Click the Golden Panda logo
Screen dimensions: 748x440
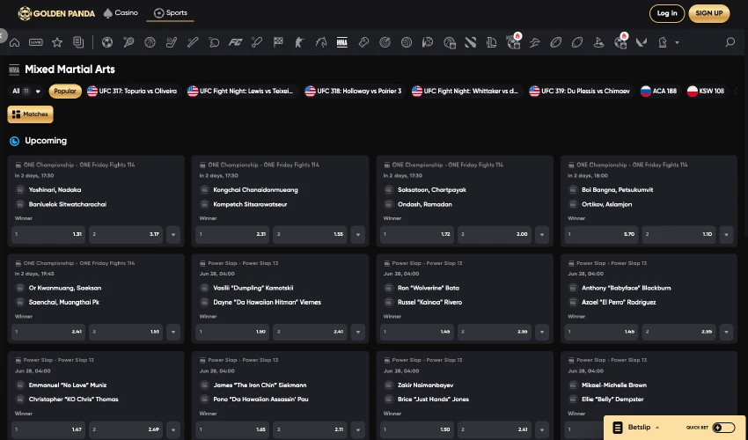[56, 13]
